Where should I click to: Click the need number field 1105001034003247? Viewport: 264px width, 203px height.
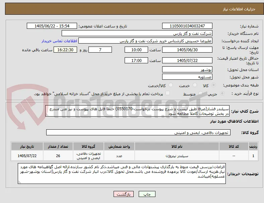(x=187, y=26)
